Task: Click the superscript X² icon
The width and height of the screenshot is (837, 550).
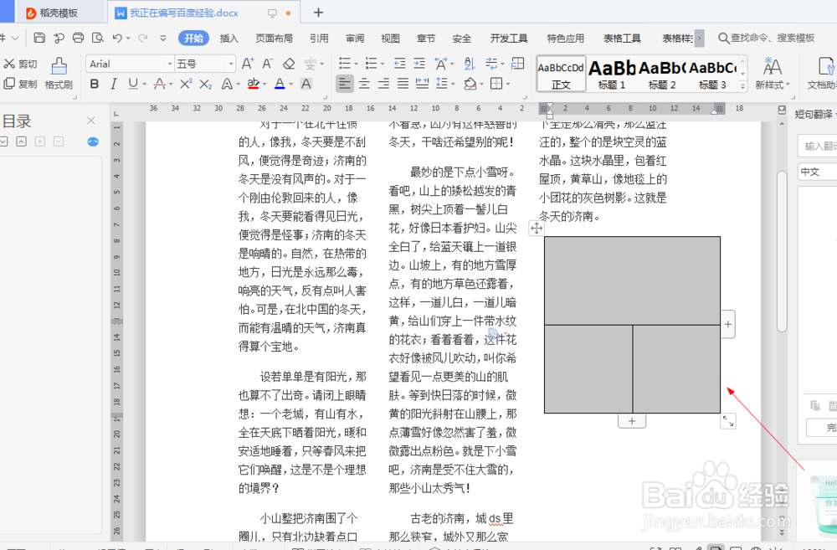Action: pyautogui.click(x=186, y=84)
